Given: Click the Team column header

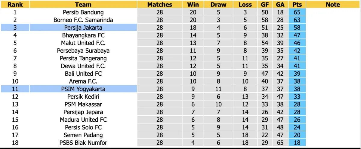Looking at the screenshot, I should (83, 5).
